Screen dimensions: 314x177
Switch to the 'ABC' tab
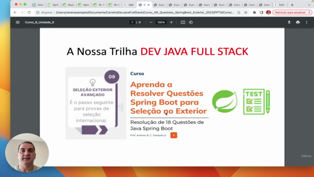pos(129,5)
